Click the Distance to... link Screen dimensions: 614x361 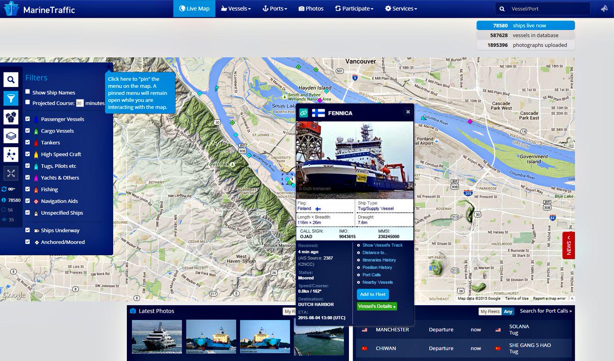375,253
